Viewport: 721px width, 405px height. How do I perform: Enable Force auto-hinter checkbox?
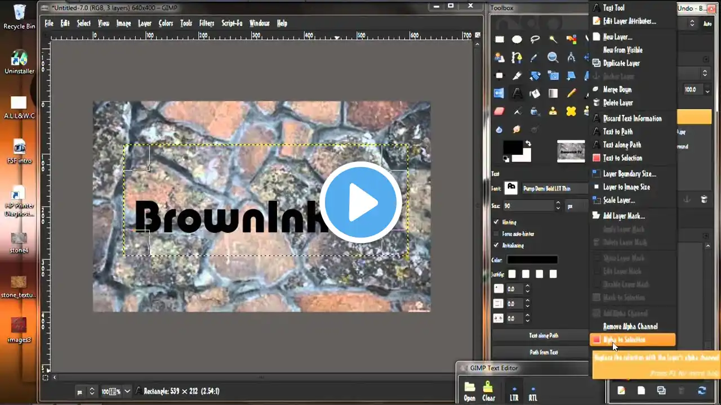(496, 233)
